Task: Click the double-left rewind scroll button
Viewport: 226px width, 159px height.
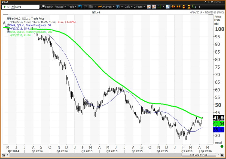Action: click(4, 155)
